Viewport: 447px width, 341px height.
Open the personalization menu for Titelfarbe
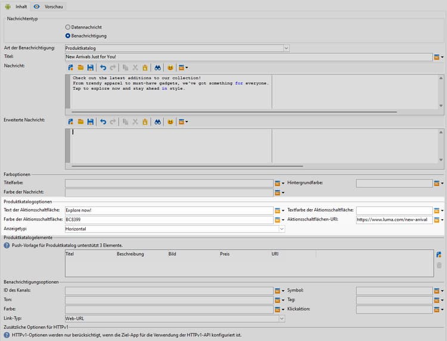(x=279, y=183)
